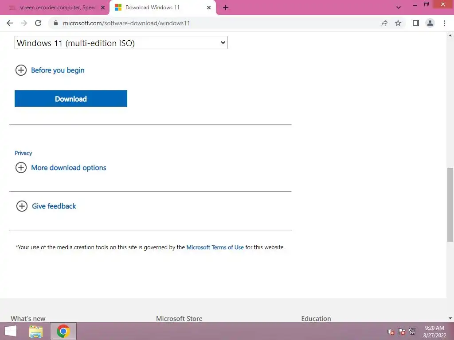
Task: Open the tab search chevron
Action: pyautogui.click(x=399, y=8)
